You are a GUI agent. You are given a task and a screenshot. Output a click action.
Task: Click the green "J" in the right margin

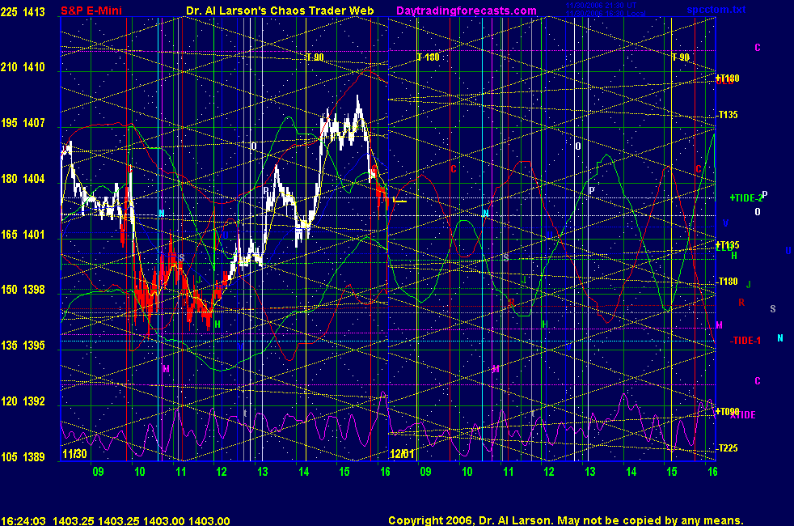click(x=749, y=285)
